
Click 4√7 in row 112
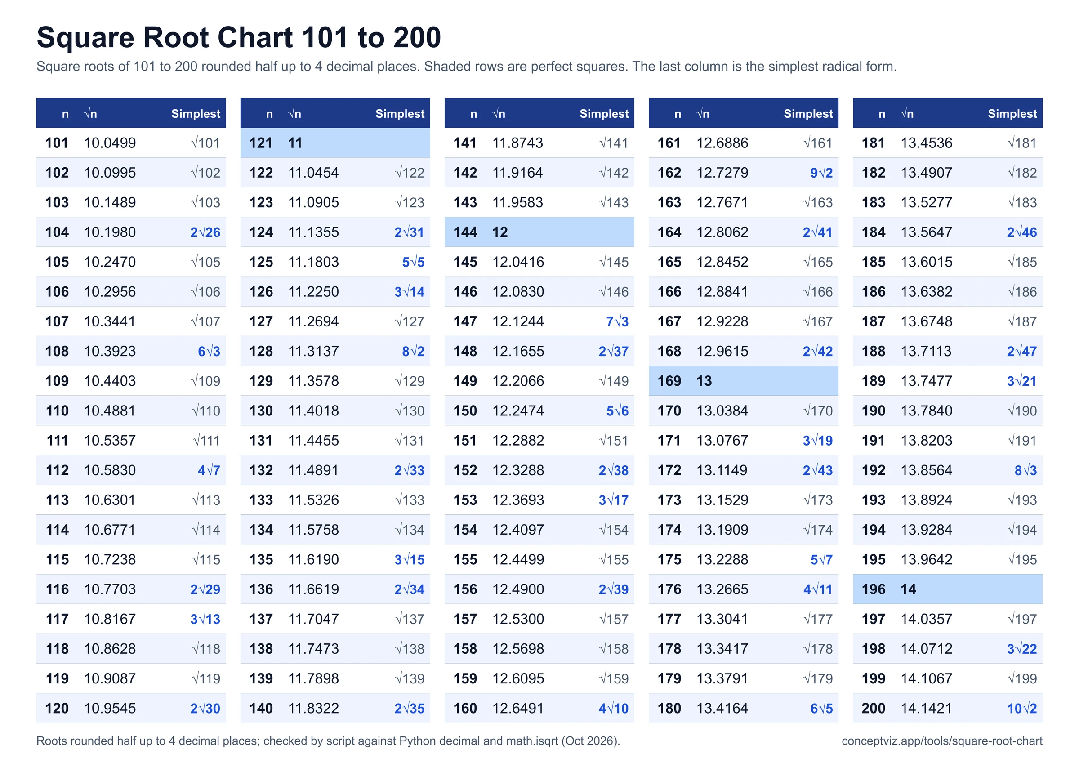coord(209,470)
